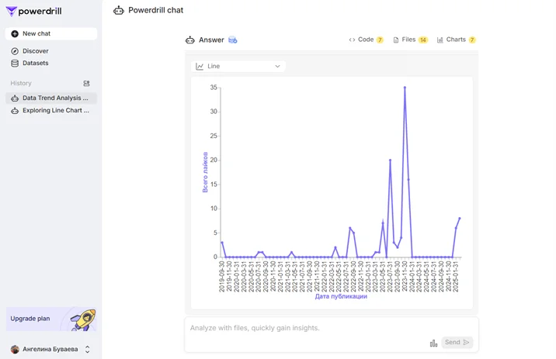Switch to the Files tab
The image size is (556, 359).
tap(409, 40)
